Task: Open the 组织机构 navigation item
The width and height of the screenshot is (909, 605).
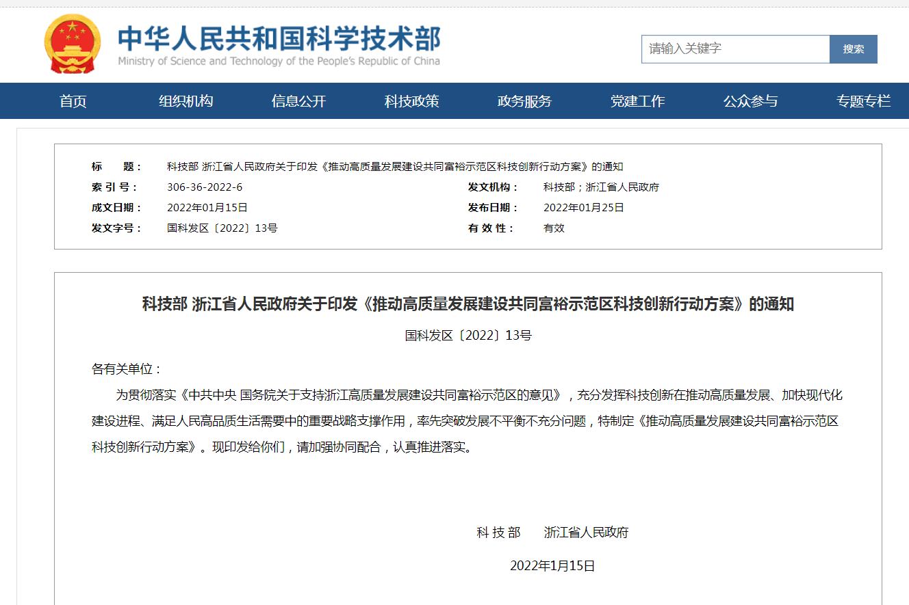Action: point(186,101)
